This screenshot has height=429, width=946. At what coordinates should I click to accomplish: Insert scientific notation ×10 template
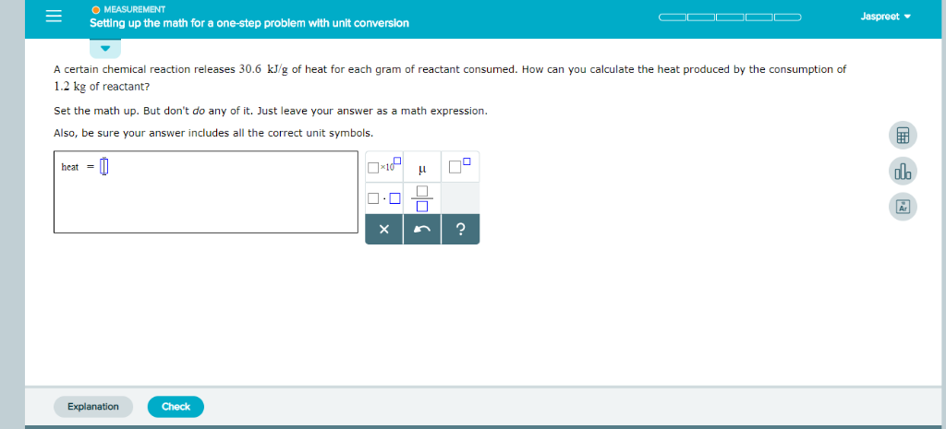pos(384,166)
